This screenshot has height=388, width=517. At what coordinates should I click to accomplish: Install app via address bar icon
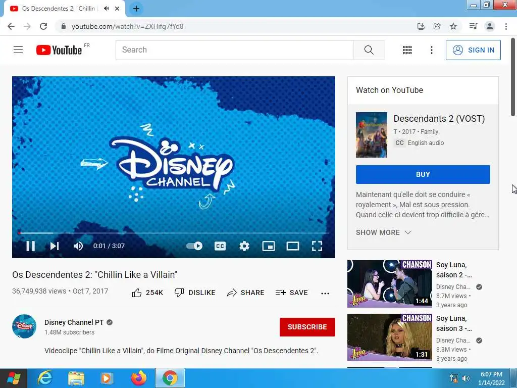point(421,26)
